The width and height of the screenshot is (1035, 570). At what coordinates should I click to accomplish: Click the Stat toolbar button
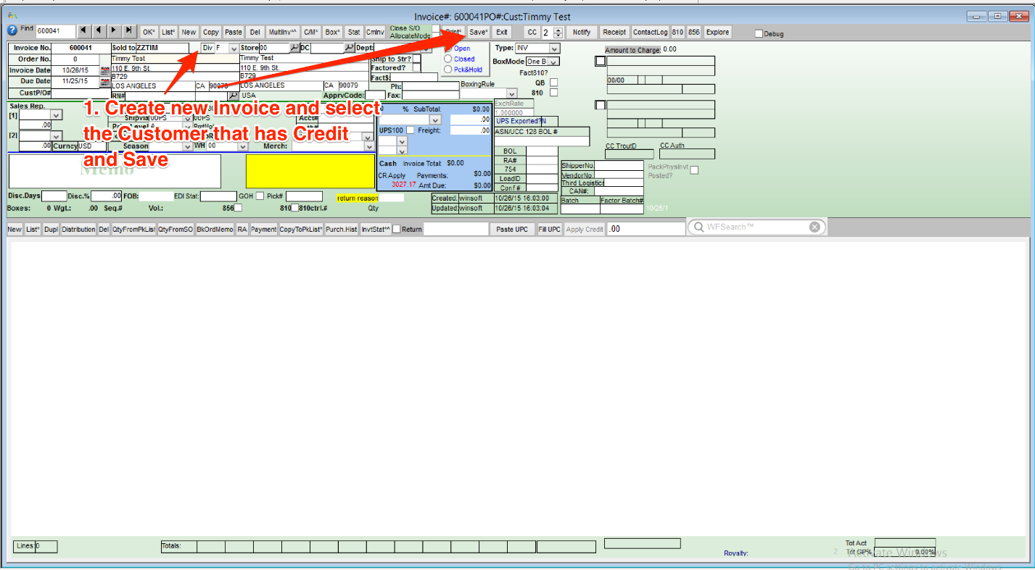pos(354,32)
